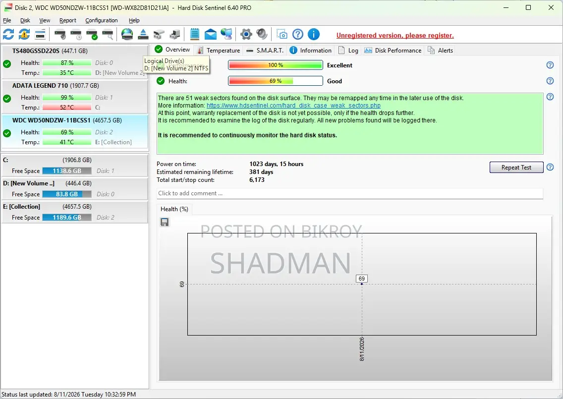Switch to the S.M.A.R.T. tab
The image size is (563, 399).
tap(265, 50)
